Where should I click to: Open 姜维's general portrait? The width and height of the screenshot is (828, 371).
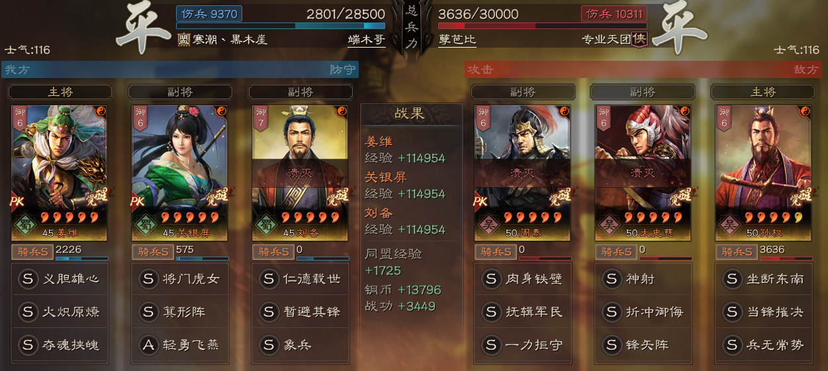tap(60, 173)
